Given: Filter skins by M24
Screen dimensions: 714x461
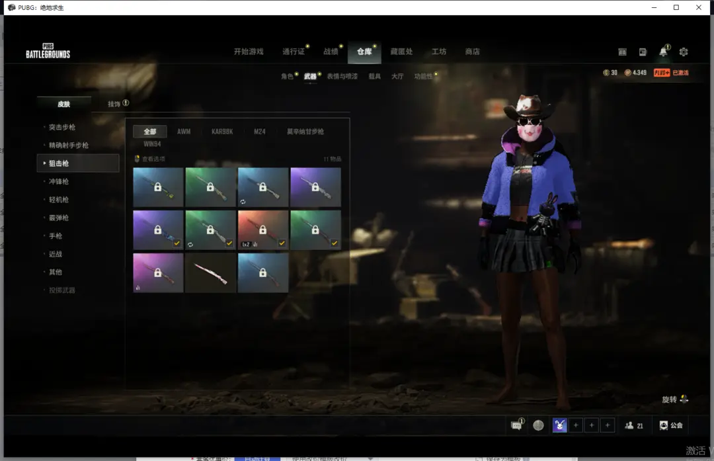Looking at the screenshot, I should click(260, 132).
